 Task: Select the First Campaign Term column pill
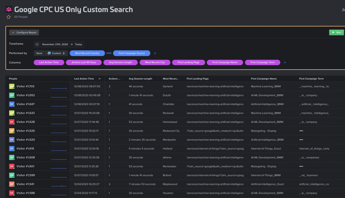(x=262, y=62)
